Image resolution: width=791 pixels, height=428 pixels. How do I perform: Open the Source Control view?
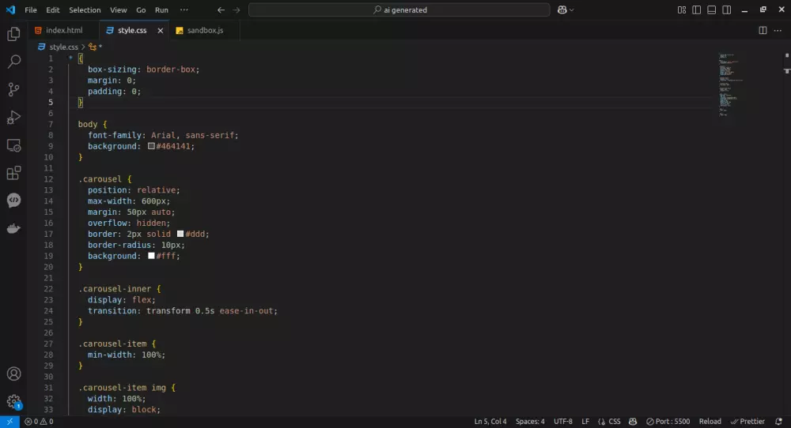13,90
